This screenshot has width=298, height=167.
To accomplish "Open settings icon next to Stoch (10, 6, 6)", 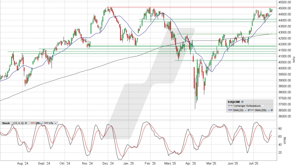I will [26, 123].
